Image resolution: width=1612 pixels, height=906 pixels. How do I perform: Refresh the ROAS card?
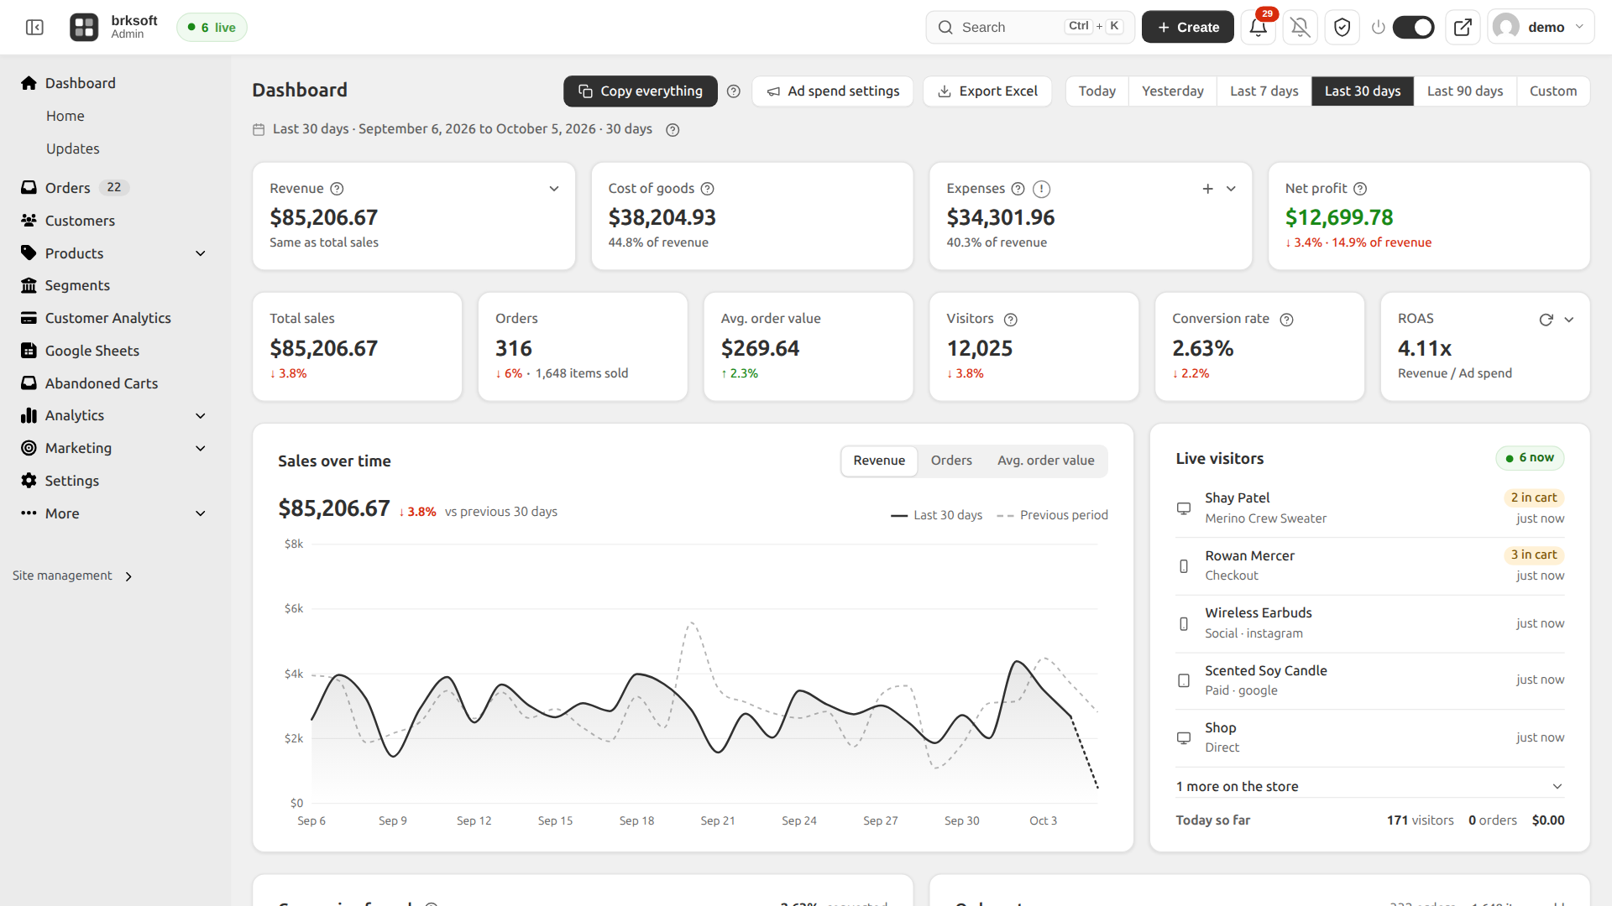pos(1546,320)
